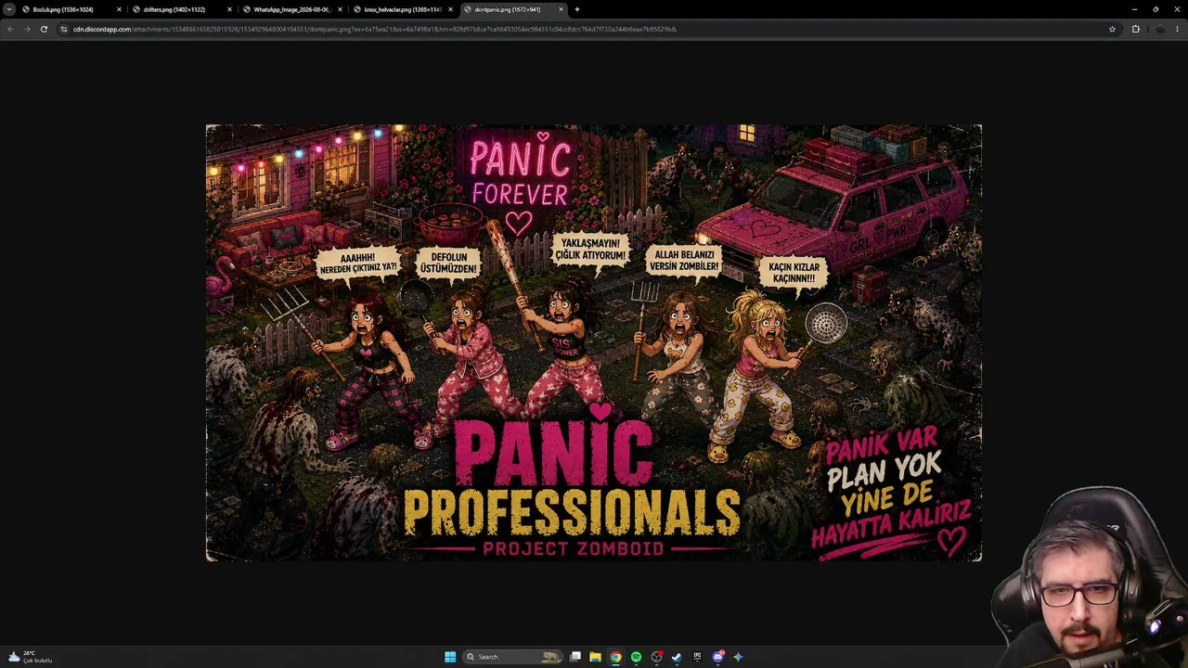The image size is (1188, 668).
Task: Open the Windows Start menu
Action: coord(450,657)
